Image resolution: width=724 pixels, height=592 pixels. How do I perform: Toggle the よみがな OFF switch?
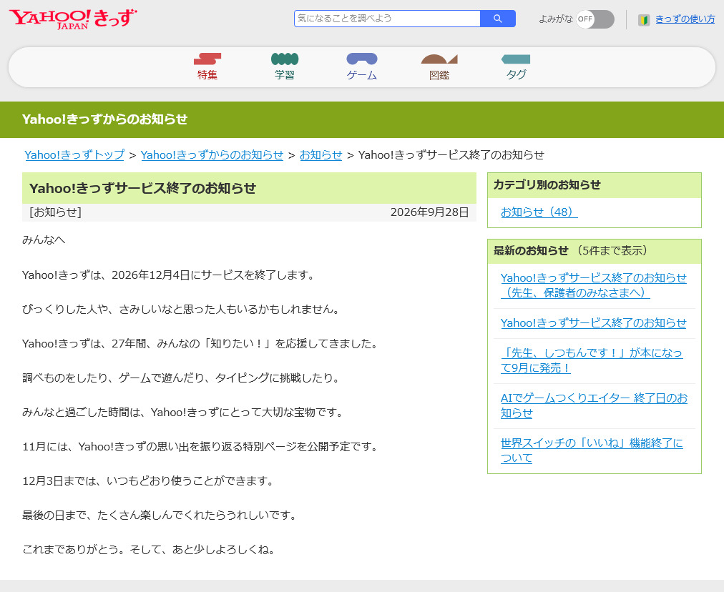[595, 19]
